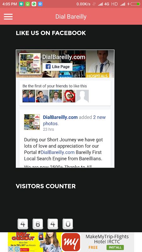
Task: Open the DialBareilly.com page logo thumbnail
Action: (30, 64)
